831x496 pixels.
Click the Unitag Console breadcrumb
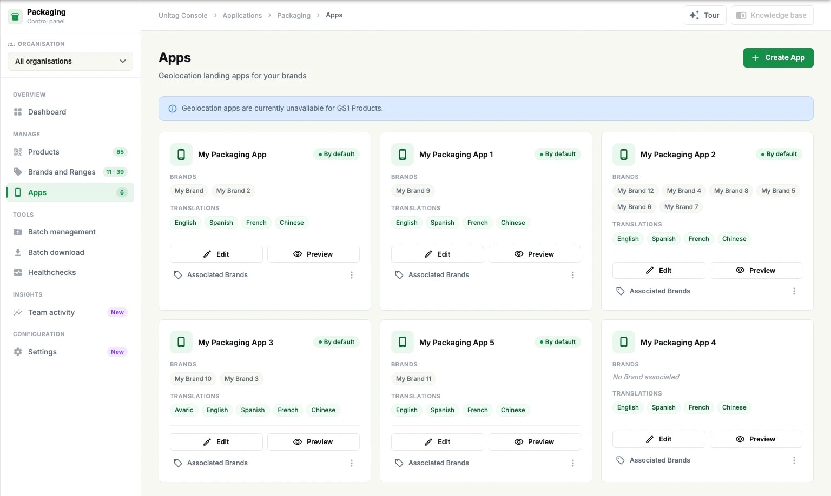pos(183,16)
